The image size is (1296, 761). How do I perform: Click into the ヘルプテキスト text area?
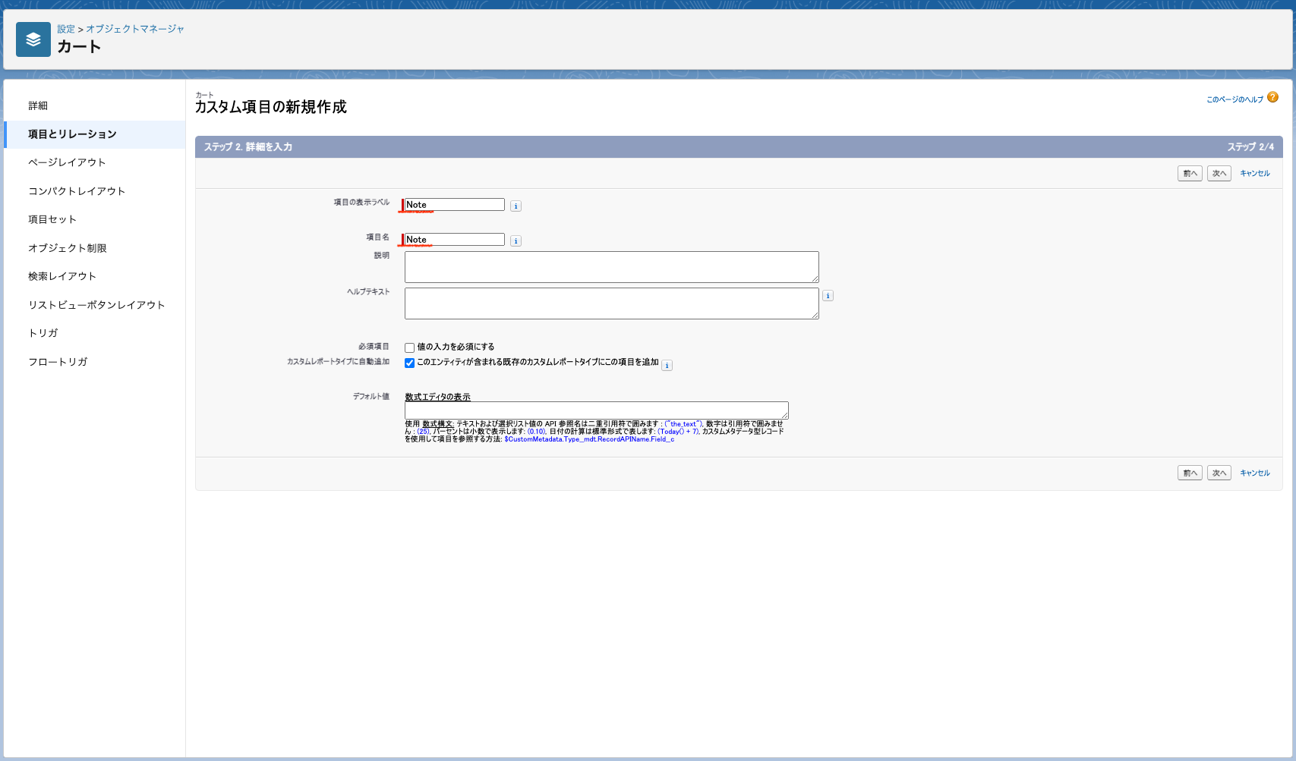[612, 303]
